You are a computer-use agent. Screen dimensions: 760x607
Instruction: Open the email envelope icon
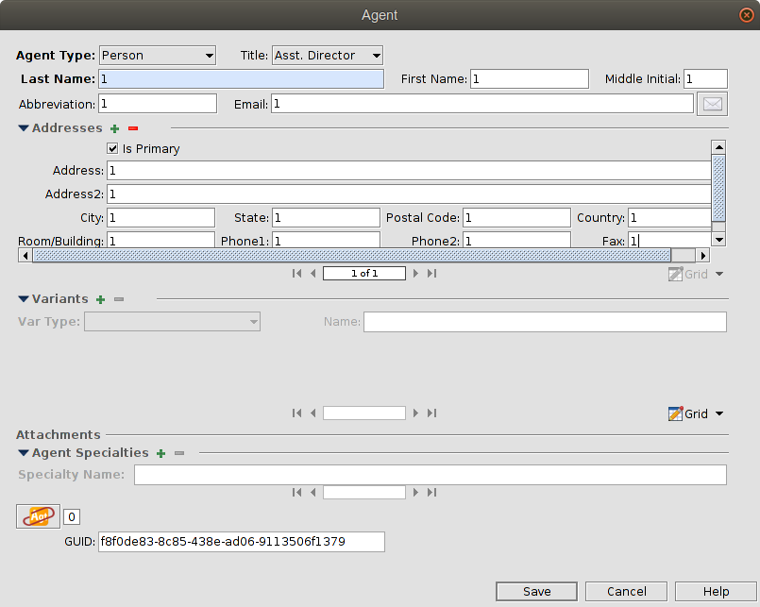[x=712, y=103]
